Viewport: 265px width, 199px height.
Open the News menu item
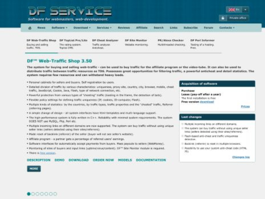coord(41,27)
